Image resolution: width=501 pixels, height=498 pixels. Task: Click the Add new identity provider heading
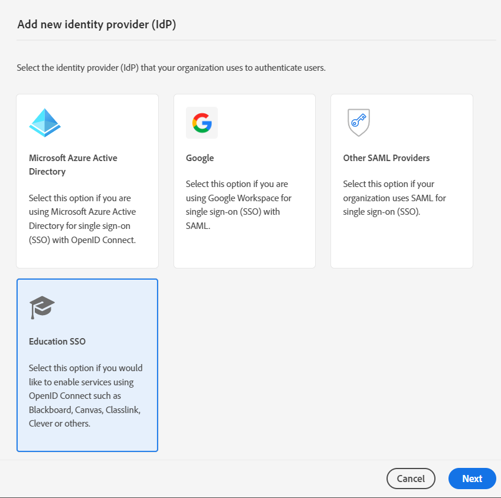pos(97,24)
